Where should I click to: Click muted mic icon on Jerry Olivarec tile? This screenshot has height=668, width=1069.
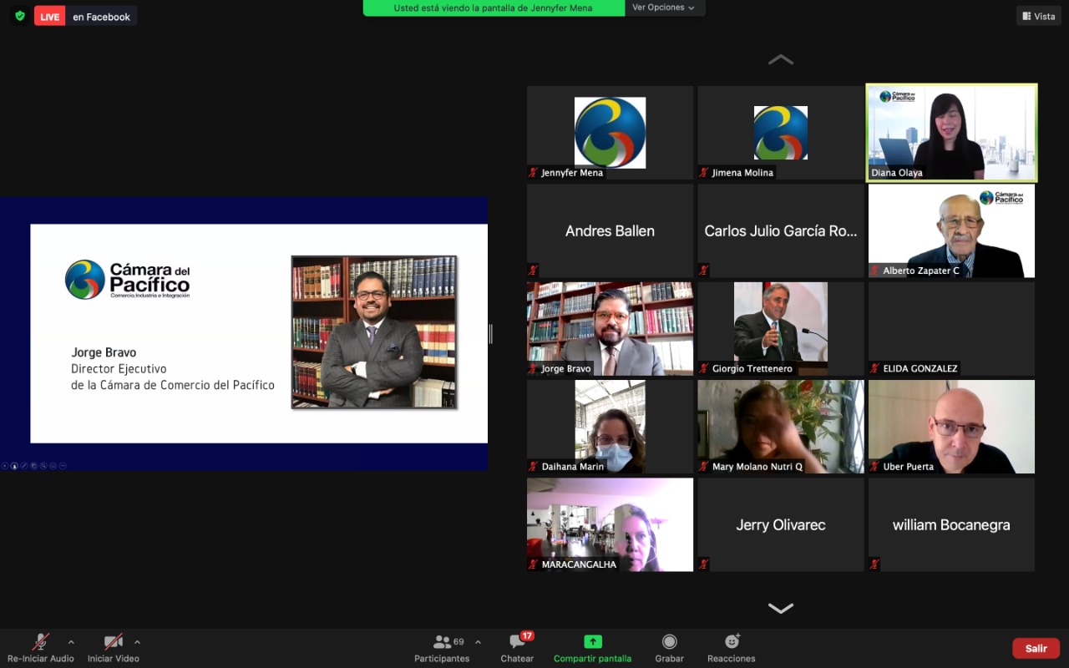click(x=704, y=564)
